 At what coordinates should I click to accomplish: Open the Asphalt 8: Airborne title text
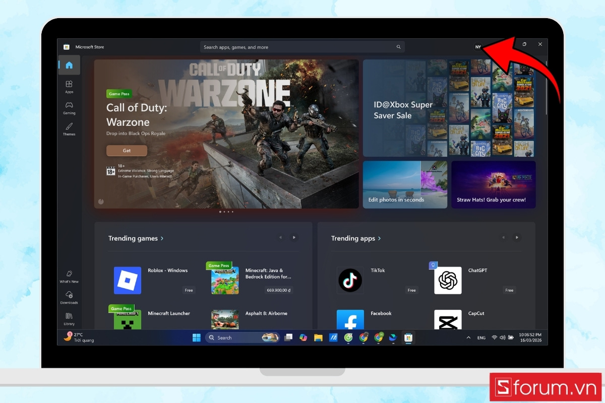266,313
